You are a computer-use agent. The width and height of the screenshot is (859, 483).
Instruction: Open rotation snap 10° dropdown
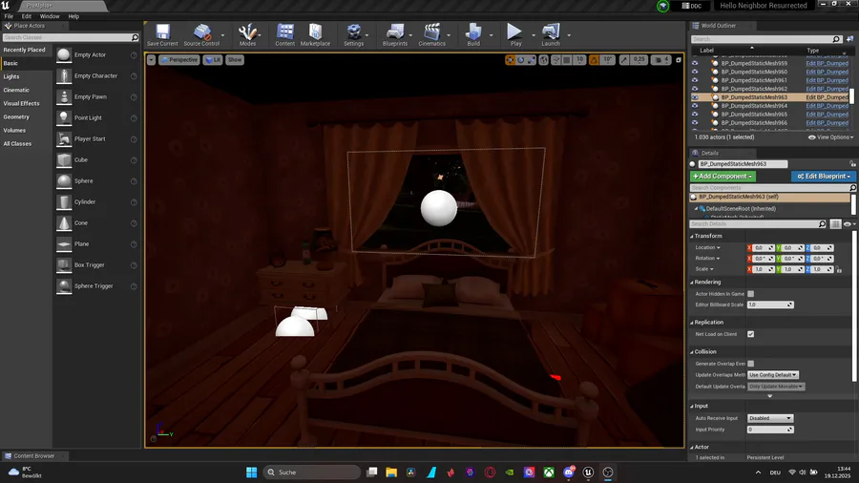[608, 60]
